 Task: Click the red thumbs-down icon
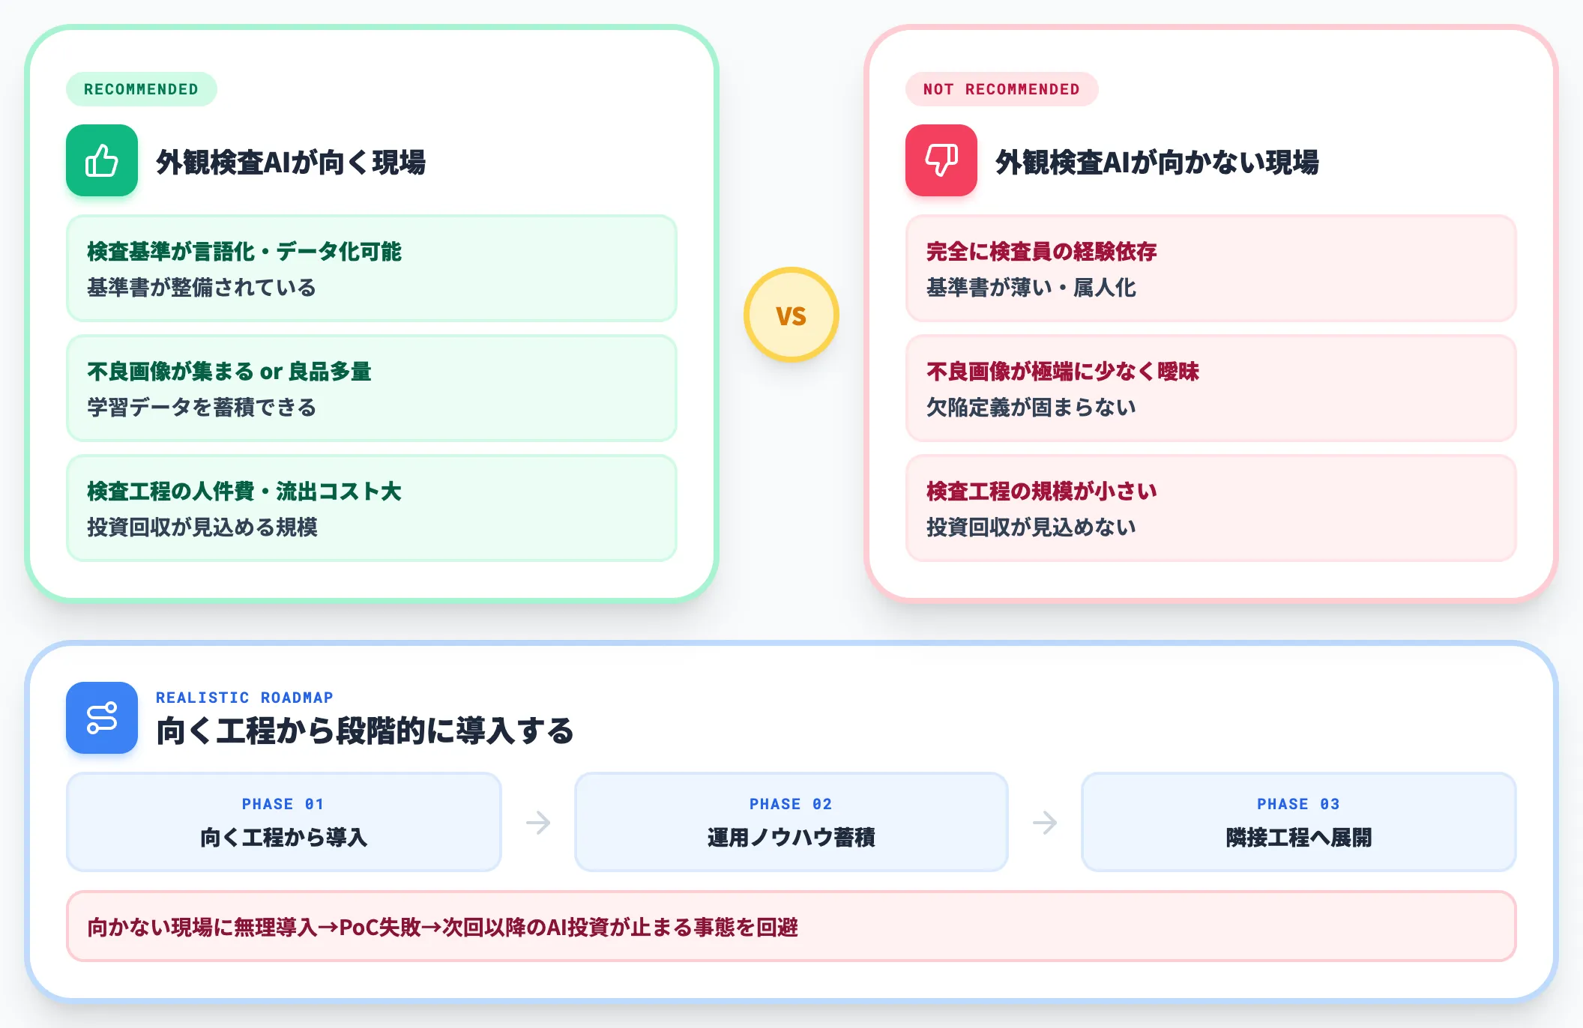[941, 160]
